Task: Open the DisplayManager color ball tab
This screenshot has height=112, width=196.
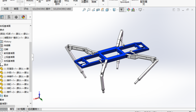Action: pos(23,17)
